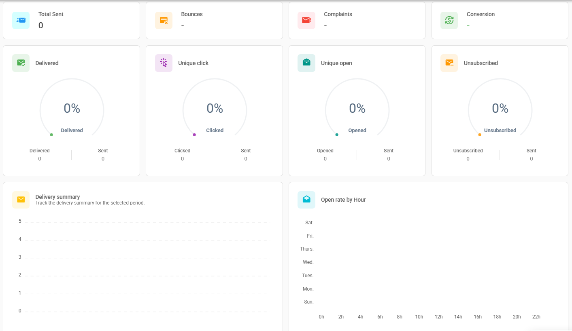Screen dimensions: 572x331
Task: Click the teal Opened legend dot
Action: [337, 135]
